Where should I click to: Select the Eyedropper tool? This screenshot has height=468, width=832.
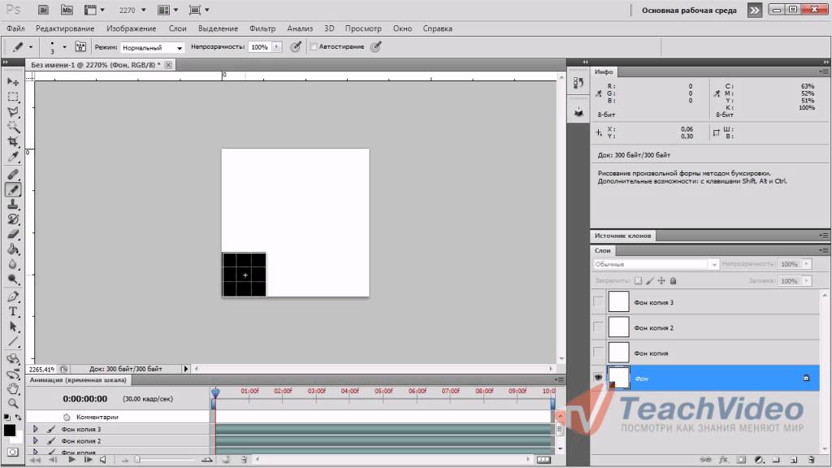click(x=13, y=157)
